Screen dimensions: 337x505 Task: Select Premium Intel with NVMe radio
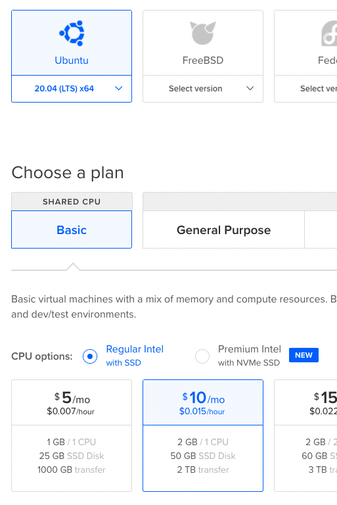point(202,356)
